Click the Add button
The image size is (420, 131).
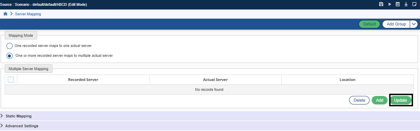[380, 100]
